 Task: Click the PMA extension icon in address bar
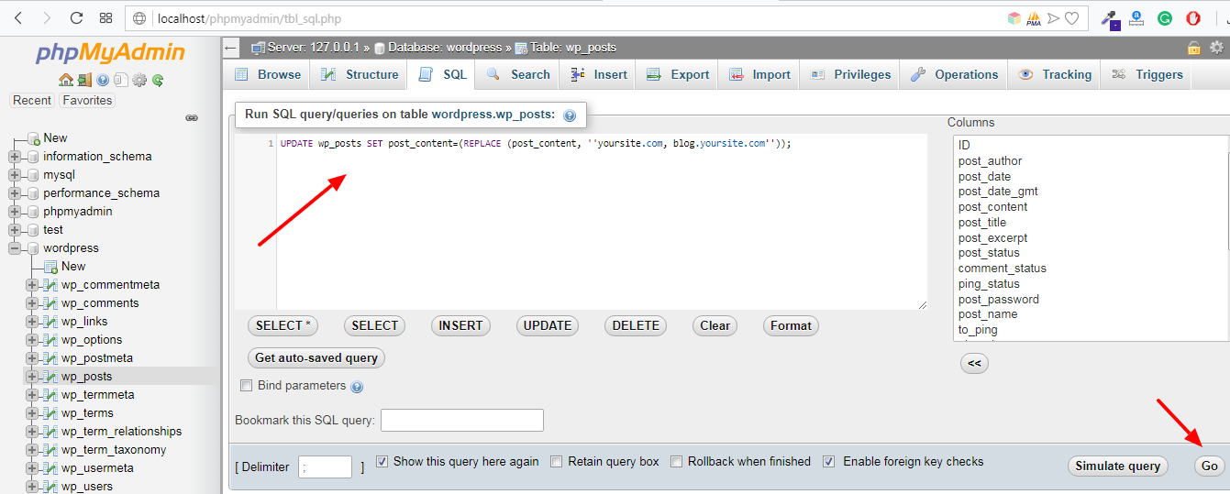1034,17
